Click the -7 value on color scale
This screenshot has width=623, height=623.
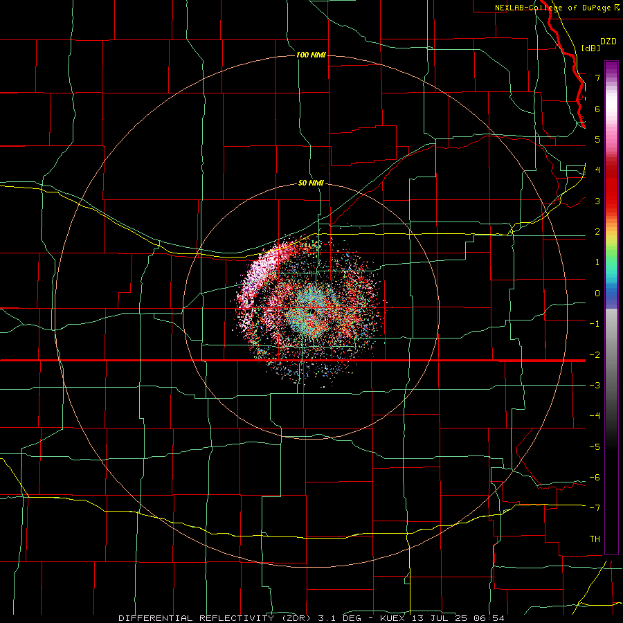(595, 508)
